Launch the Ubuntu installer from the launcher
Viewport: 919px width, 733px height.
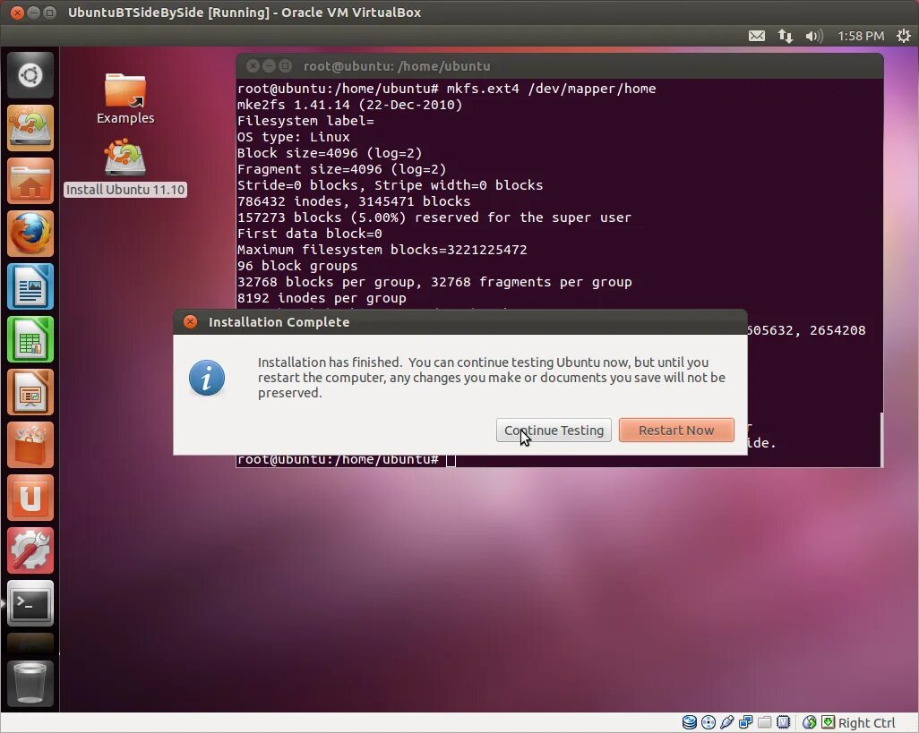pos(30,128)
